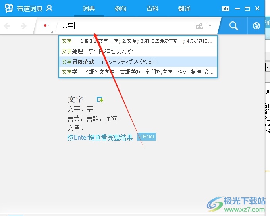Click the 按Enter键查看完整结果 link
This screenshot has width=270, height=216.
point(100,137)
